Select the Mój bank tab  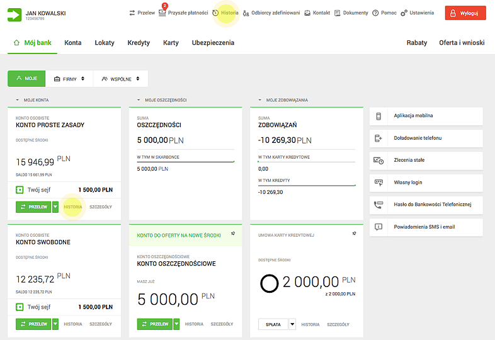point(32,43)
